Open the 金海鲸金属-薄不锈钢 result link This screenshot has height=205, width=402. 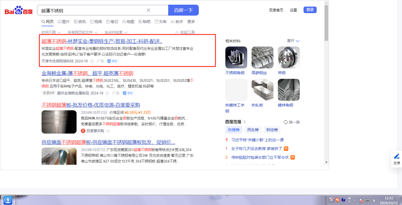pyautogui.click(x=87, y=73)
